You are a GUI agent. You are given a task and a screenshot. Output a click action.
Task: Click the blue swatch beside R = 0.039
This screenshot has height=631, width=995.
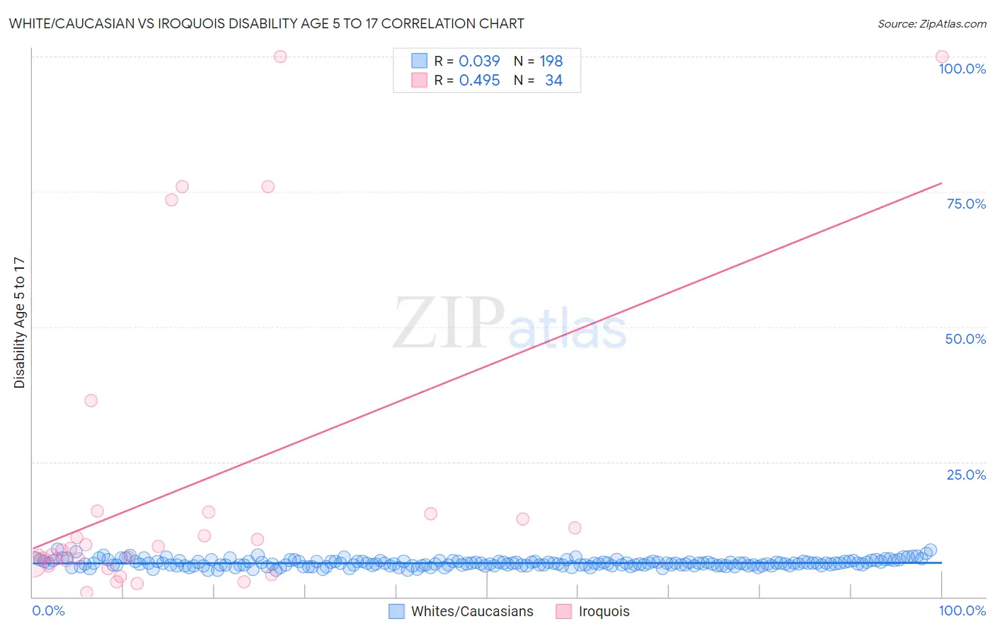pos(420,61)
